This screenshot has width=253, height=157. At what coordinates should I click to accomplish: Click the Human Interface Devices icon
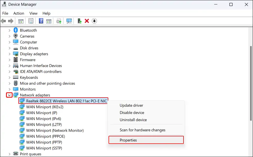click(x=16, y=65)
